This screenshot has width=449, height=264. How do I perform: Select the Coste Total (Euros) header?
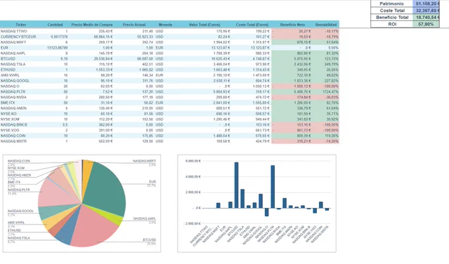pyautogui.click(x=252, y=25)
